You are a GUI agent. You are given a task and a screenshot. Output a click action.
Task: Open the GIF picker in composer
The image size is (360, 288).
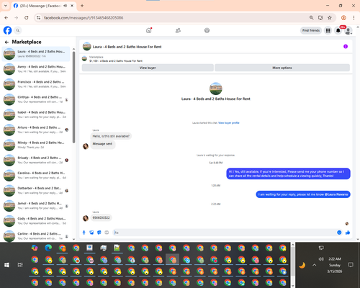107,233
